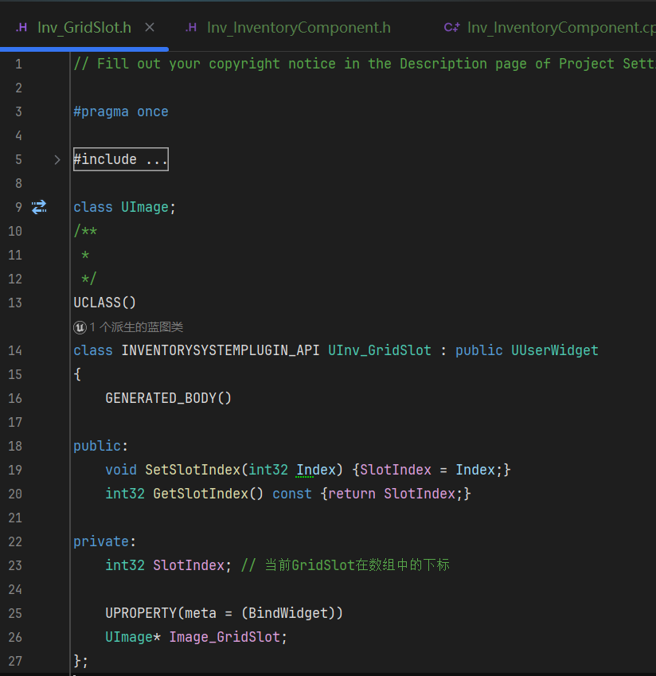Expand the folded #include region chevron

(x=57, y=160)
